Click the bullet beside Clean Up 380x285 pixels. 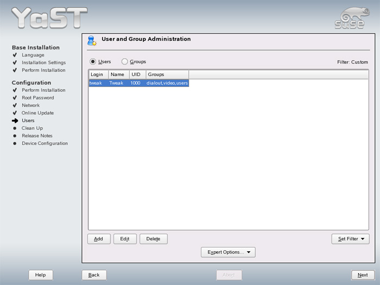pyautogui.click(x=15, y=128)
